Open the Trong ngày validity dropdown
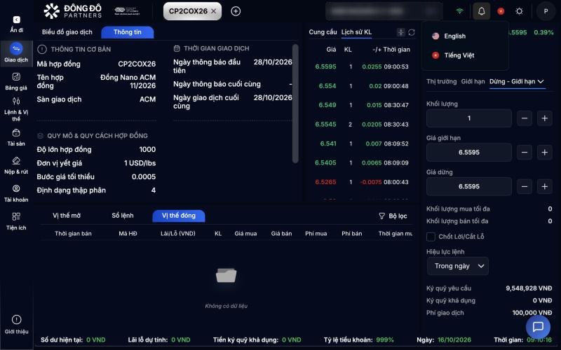Viewport: 561px width, 350px height. (458, 266)
